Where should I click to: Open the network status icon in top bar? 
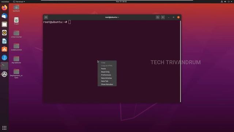coord(222,1)
